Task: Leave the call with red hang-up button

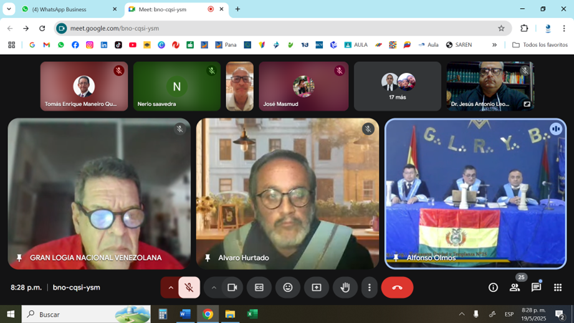Action: pyautogui.click(x=397, y=287)
